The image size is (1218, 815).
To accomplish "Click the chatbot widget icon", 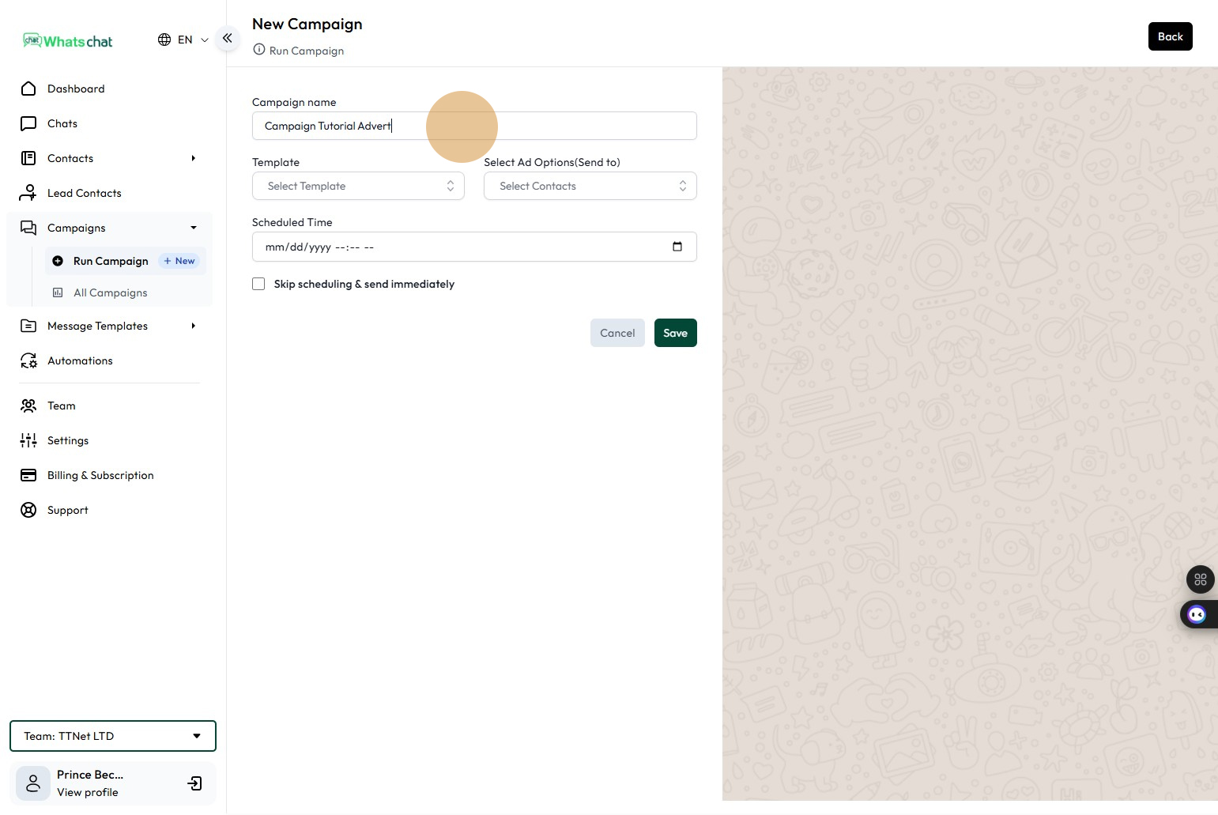I will click(1197, 614).
